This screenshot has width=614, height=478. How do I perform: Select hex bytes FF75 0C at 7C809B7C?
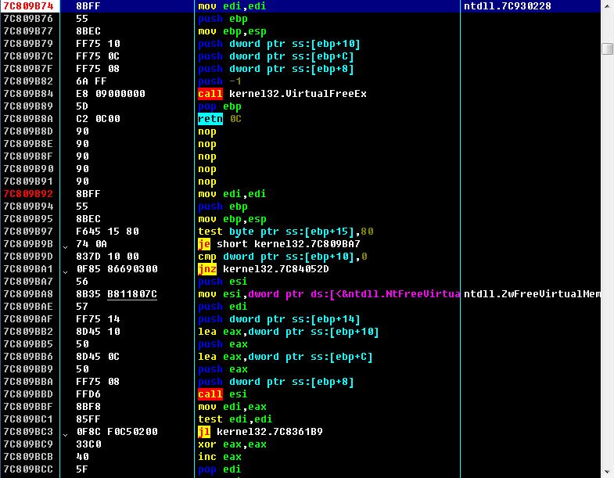(x=98, y=56)
